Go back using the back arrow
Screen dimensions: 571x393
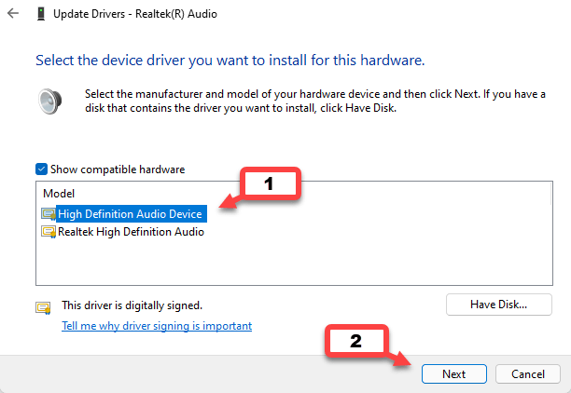(13, 13)
